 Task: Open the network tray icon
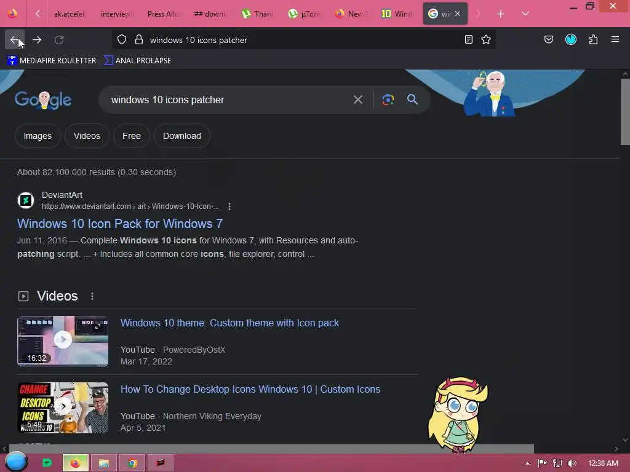click(557, 463)
